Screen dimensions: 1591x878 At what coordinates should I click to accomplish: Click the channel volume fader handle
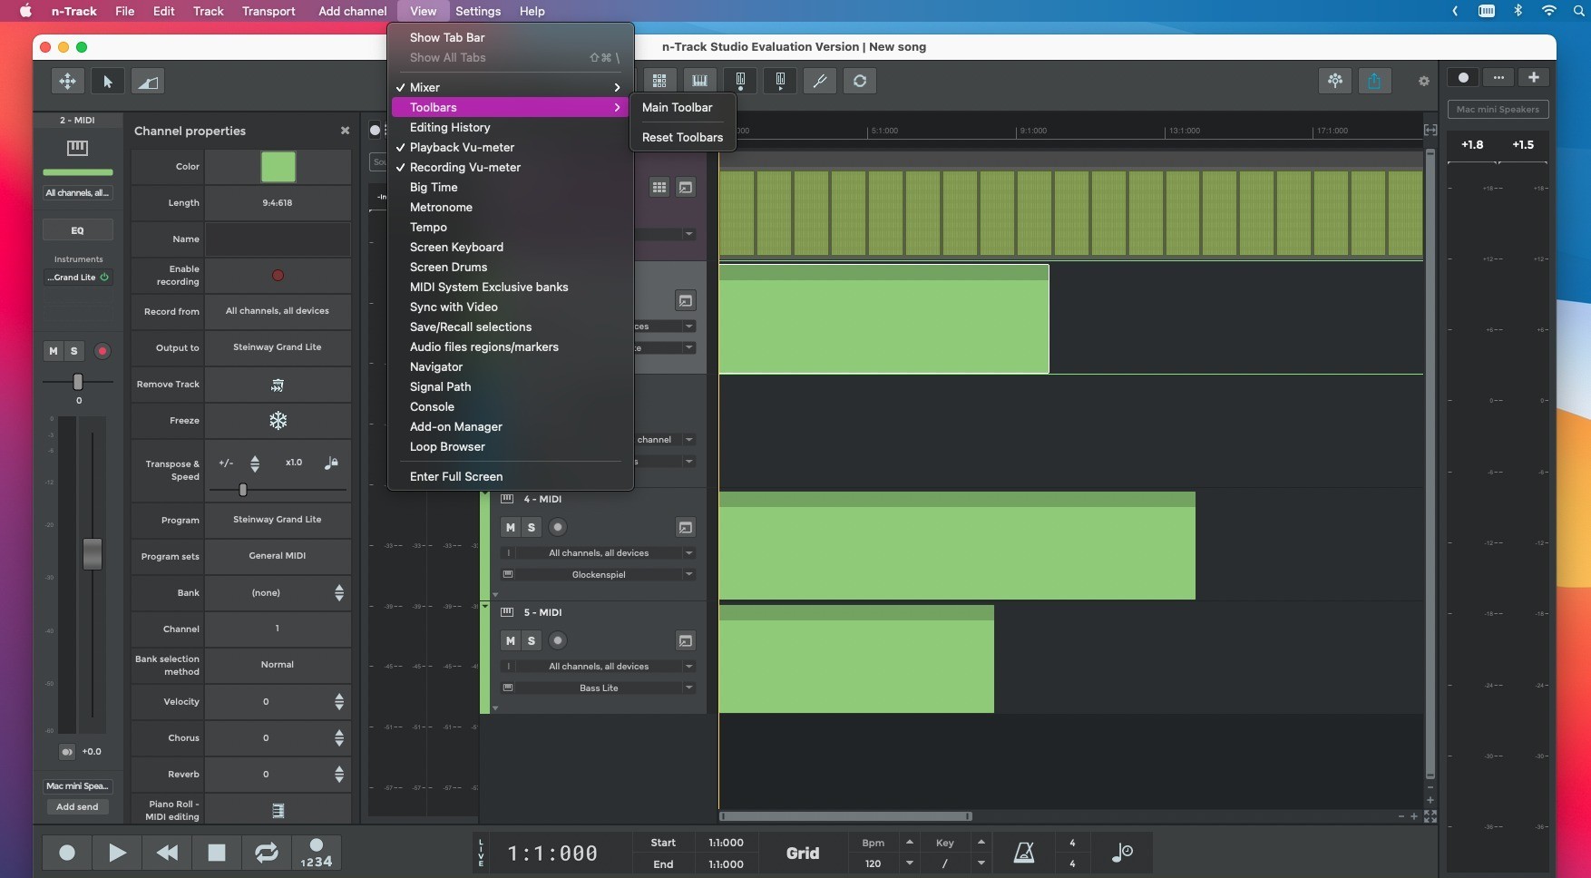click(93, 553)
